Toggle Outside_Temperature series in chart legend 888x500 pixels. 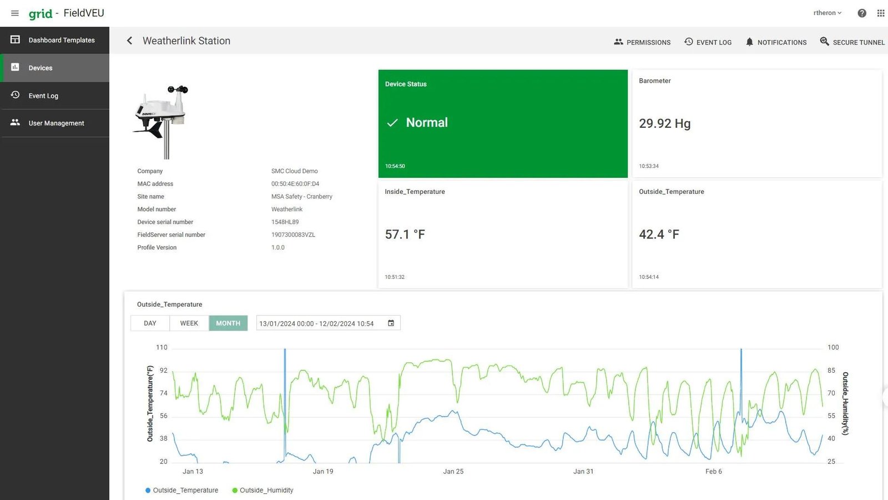coord(181,490)
